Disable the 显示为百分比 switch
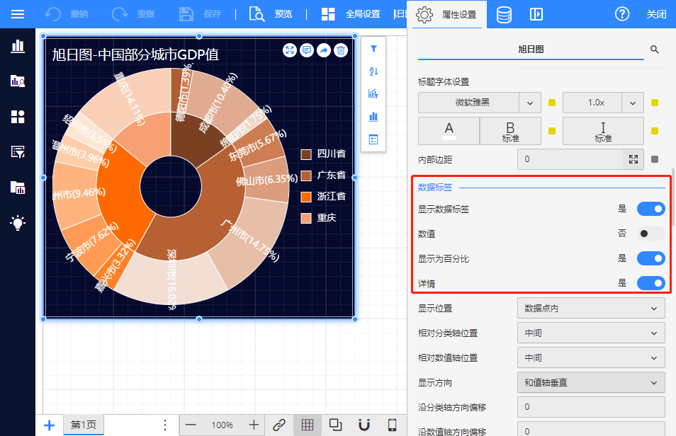The image size is (676, 436). (x=650, y=258)
